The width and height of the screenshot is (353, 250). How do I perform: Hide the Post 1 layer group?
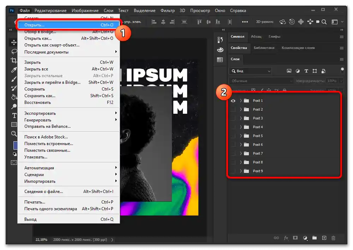(233, 101)
